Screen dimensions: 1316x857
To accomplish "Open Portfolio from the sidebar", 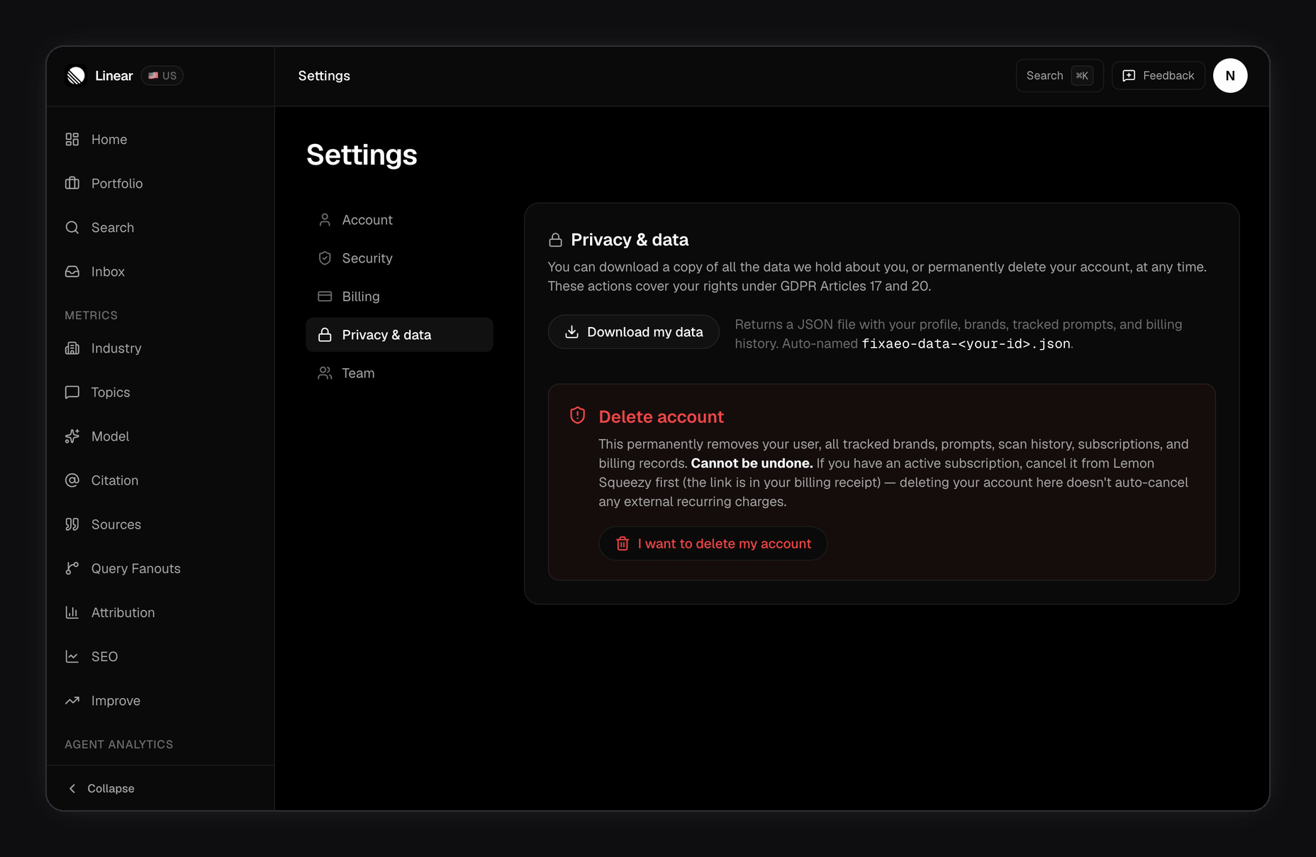I will coord(160,183).
